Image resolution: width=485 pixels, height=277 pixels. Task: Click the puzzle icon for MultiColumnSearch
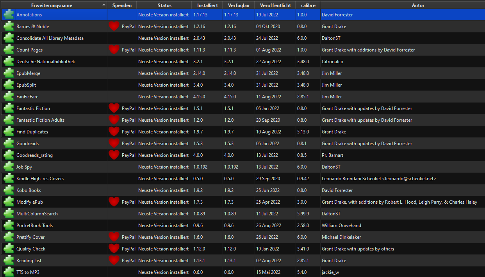9,214
